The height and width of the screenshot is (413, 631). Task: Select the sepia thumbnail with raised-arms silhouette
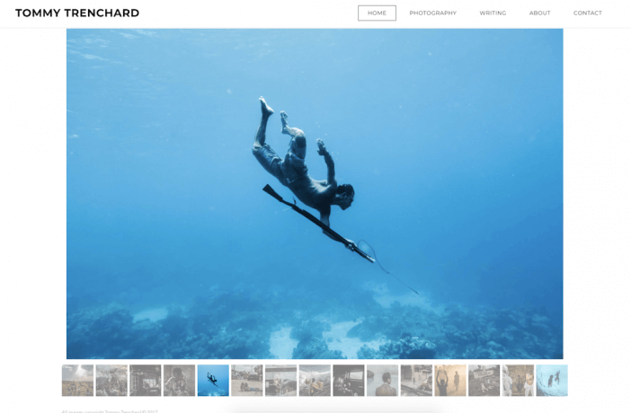pyautogui.click(x=450, y=381)
